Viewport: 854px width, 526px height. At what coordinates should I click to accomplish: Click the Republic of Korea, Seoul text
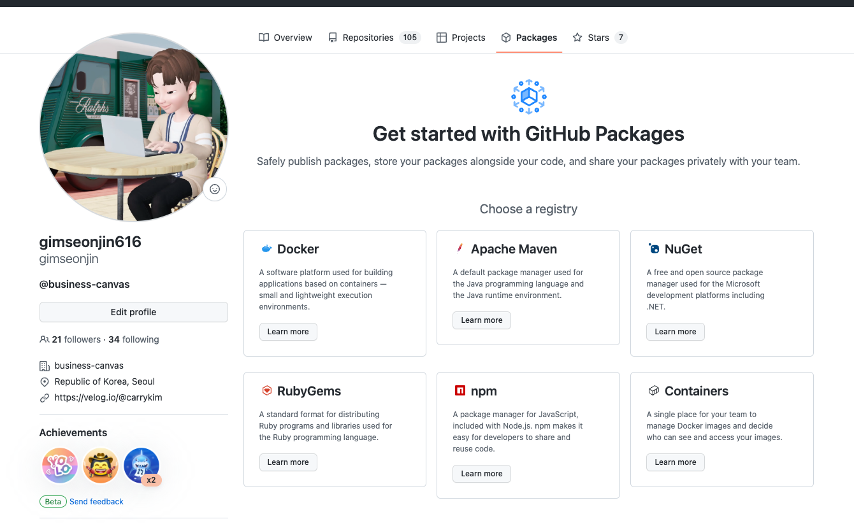105,381
